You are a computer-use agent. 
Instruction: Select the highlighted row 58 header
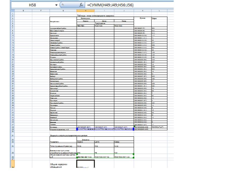coord(13,164)
